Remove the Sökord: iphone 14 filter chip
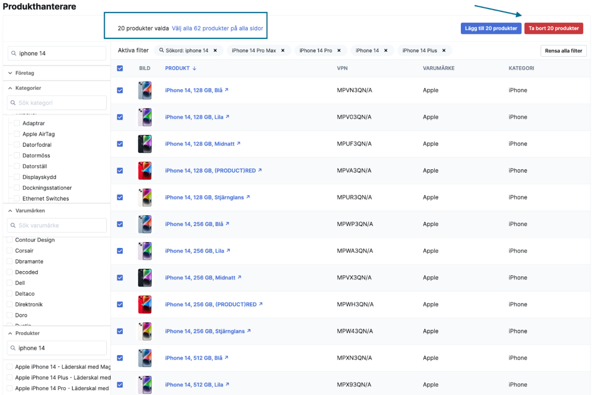Viewport: 592px width, 395px height. (215, 51)
